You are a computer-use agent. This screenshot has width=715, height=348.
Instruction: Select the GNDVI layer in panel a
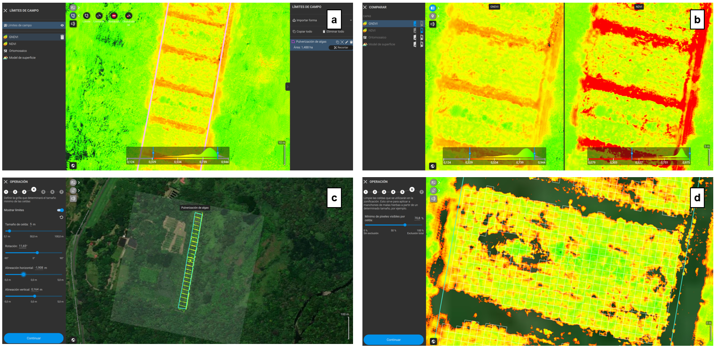(34, 37)
